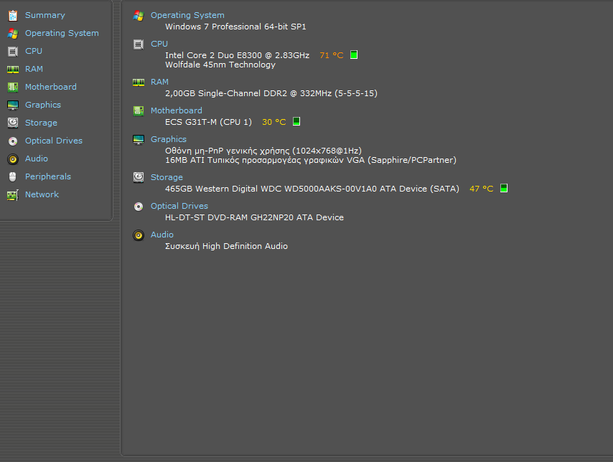The image size is (613, 462).
Task: Select Audio in the sidebar
Action: 37,159
